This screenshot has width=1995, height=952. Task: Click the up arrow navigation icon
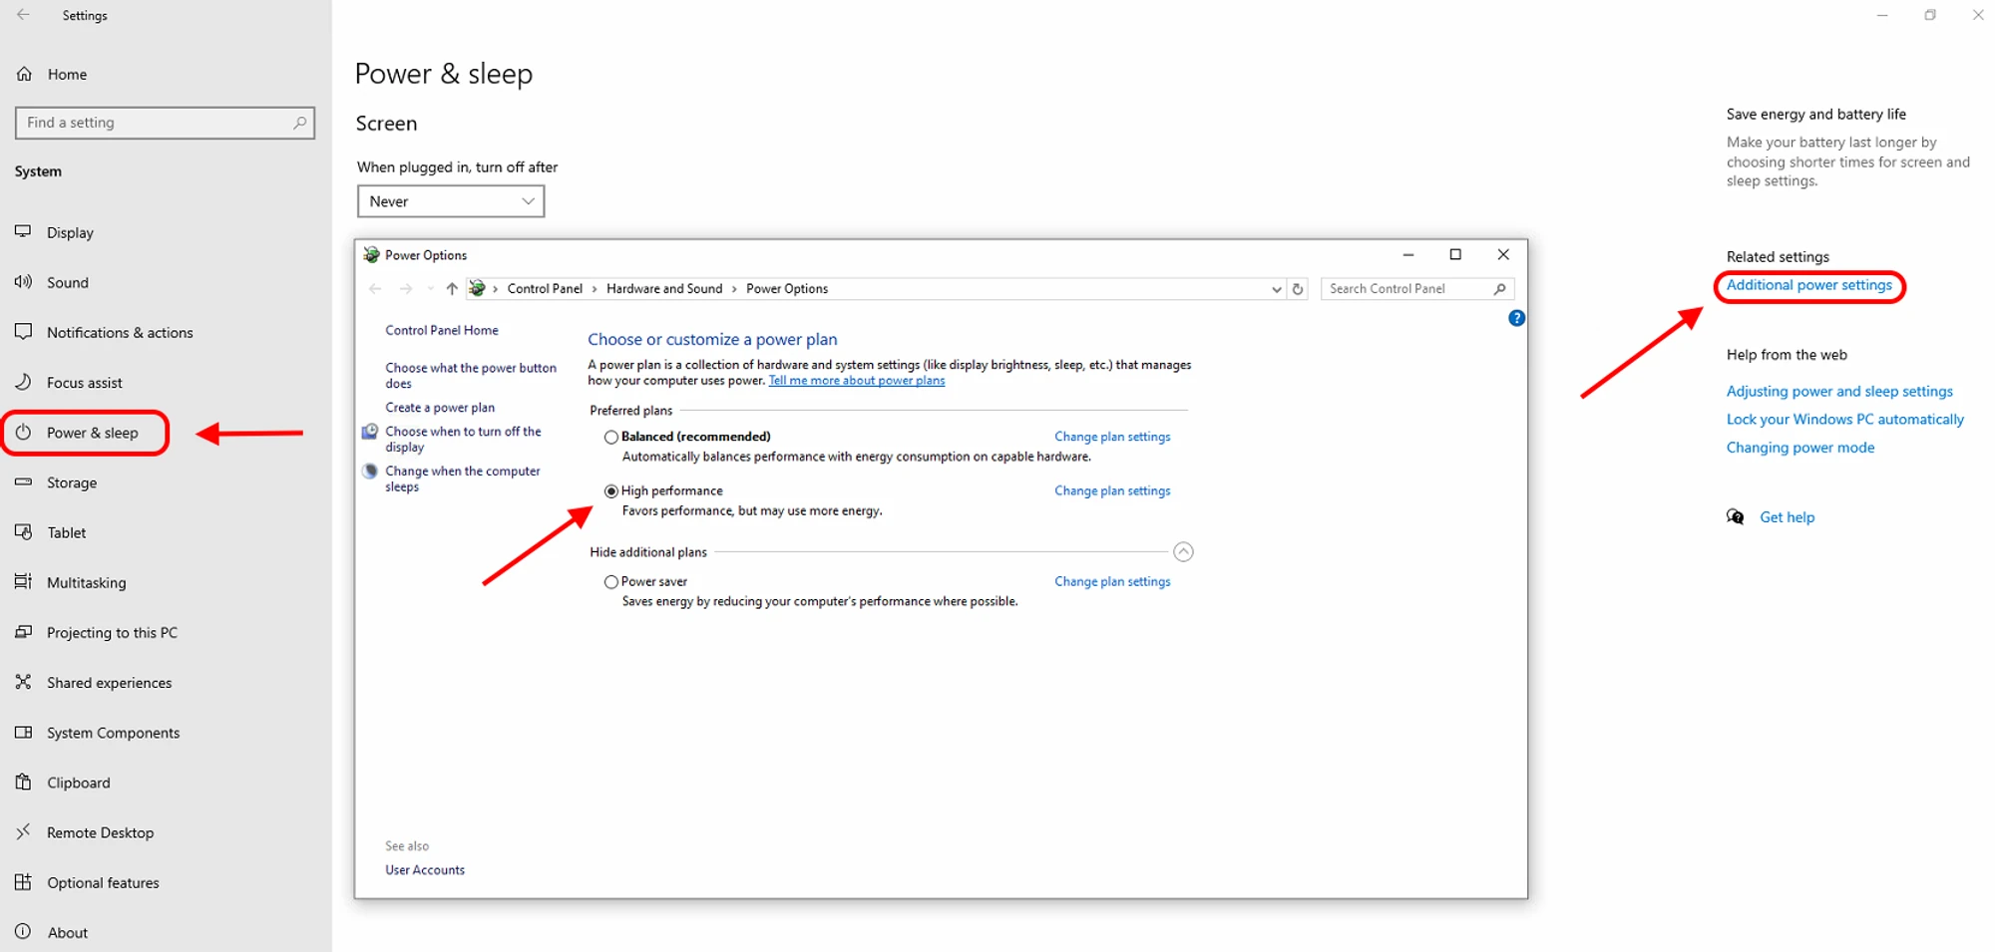click(x=452, y=289)
